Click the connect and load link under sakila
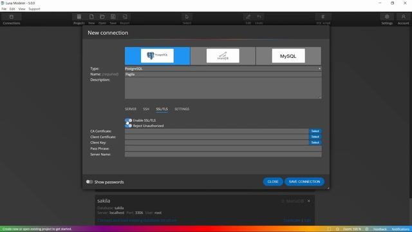 pyautogui.click(x=137, y=220)
